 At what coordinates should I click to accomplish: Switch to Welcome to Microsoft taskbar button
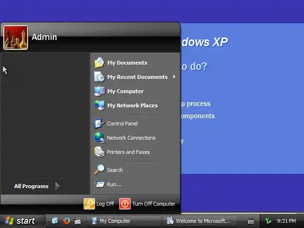(199, 221)
